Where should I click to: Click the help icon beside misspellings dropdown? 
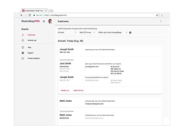[130, 33]
